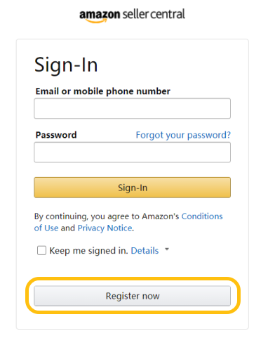Click the Email or mobile phone field
Viewport: 275px width, 338px height.
coord(133,108)
